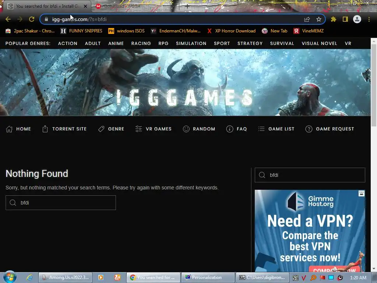Select the ANIME genre
The height and width of the screenshot is (283, 377).
coord(116,43)
